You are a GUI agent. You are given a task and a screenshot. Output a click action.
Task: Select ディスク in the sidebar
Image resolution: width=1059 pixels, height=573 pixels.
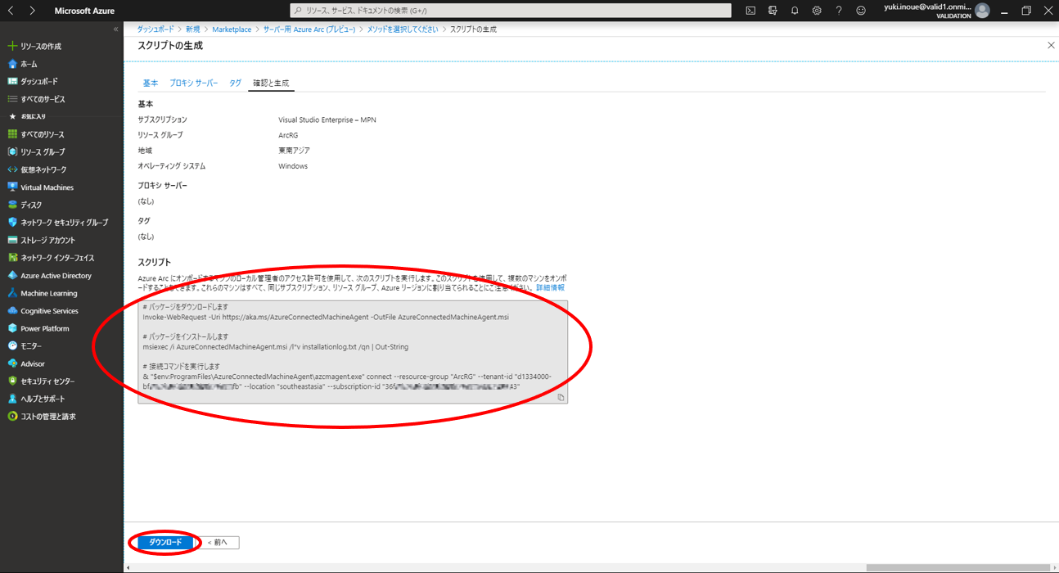point(31,205)
